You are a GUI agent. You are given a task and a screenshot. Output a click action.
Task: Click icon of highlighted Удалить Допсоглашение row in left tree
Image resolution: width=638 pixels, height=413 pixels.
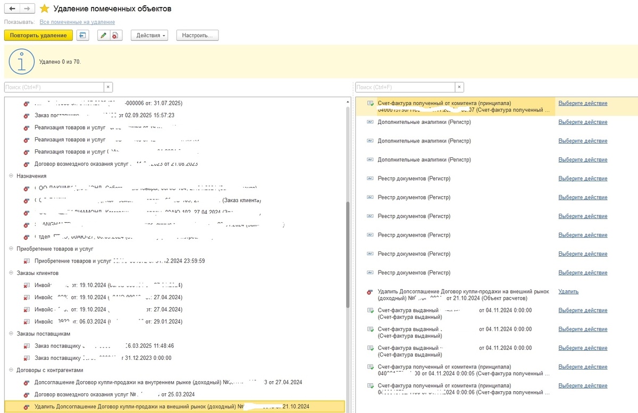pyautogui.click(x=27, y=407)
